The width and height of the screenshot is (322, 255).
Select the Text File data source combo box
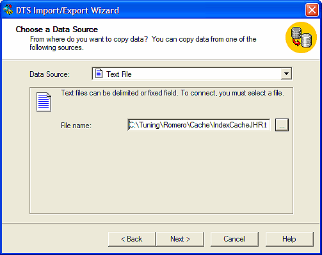click(x=192, y=74)
